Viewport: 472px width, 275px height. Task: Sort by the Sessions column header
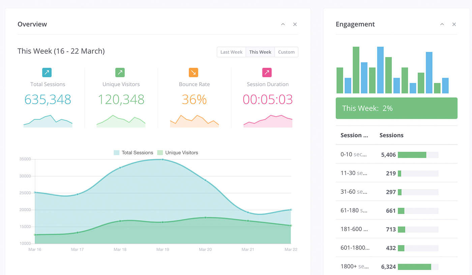[x=391, y=135]
